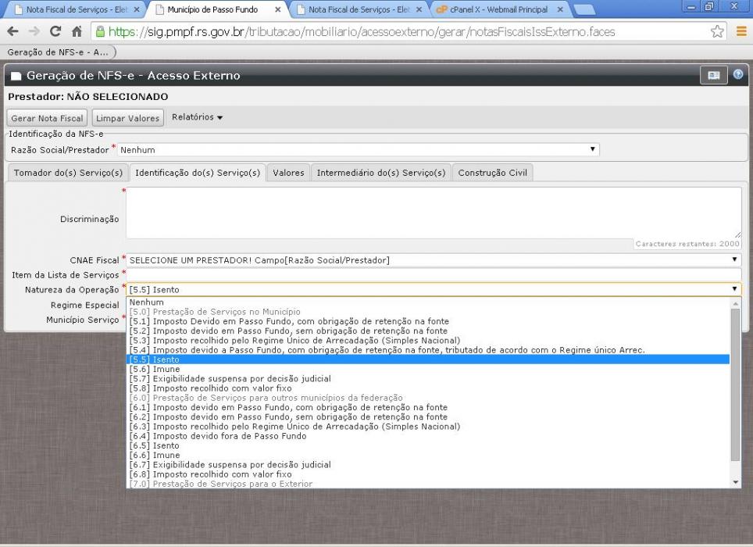
Task: Click Gerar Nota Fiscal button
Action: [47, 118]
